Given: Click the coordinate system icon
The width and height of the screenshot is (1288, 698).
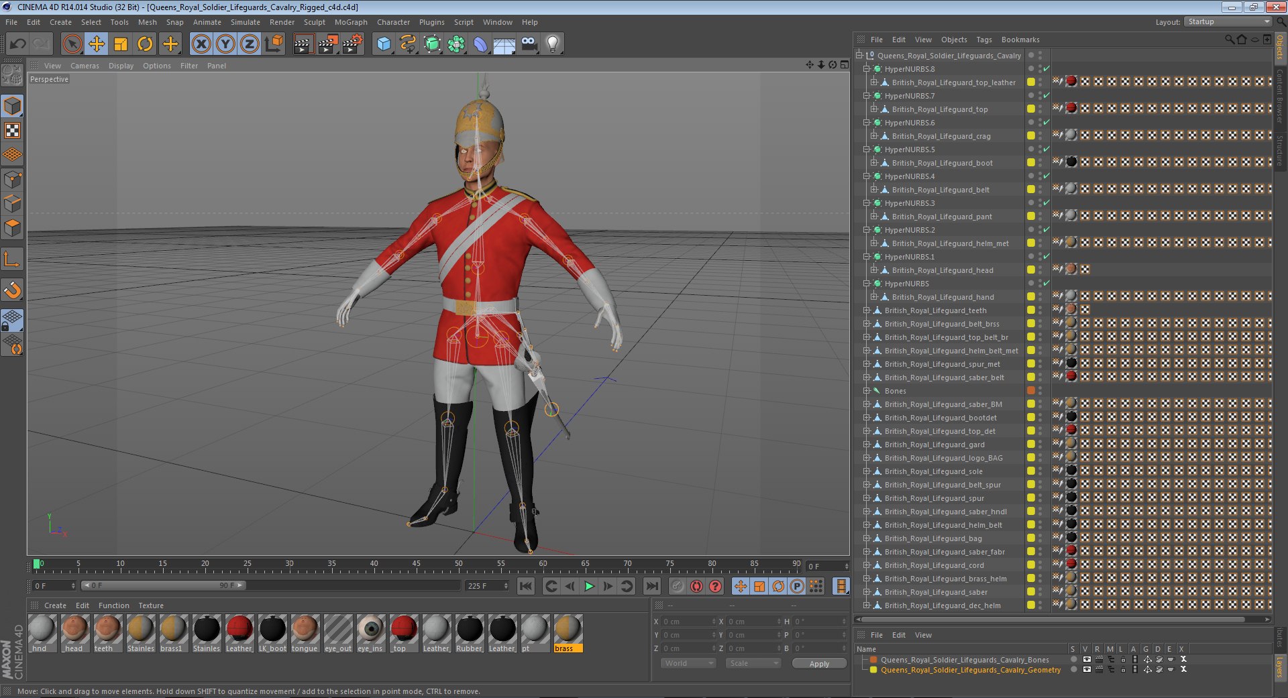Looking at the screenshot, I should [x=274, y=44].
